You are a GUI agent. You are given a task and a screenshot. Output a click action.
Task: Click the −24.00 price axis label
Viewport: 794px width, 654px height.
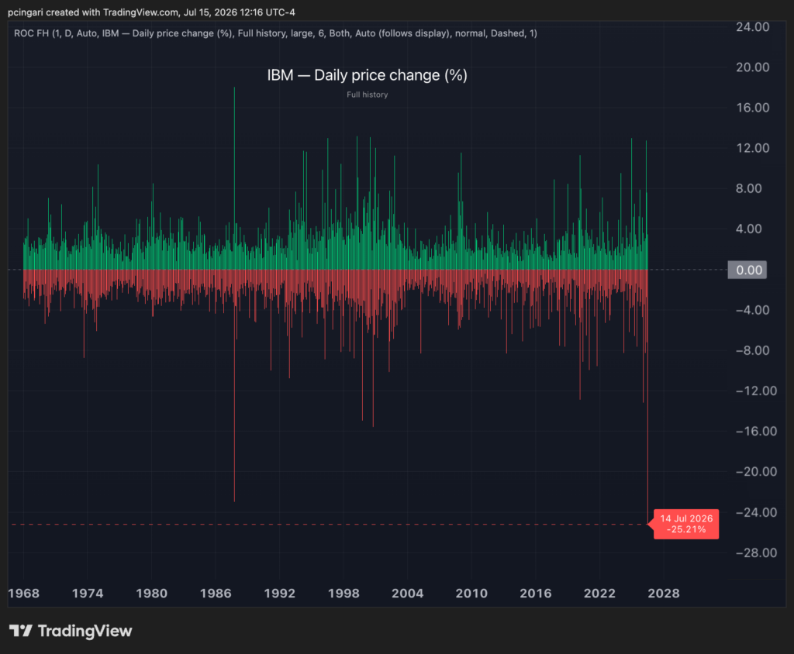(756, 512)
